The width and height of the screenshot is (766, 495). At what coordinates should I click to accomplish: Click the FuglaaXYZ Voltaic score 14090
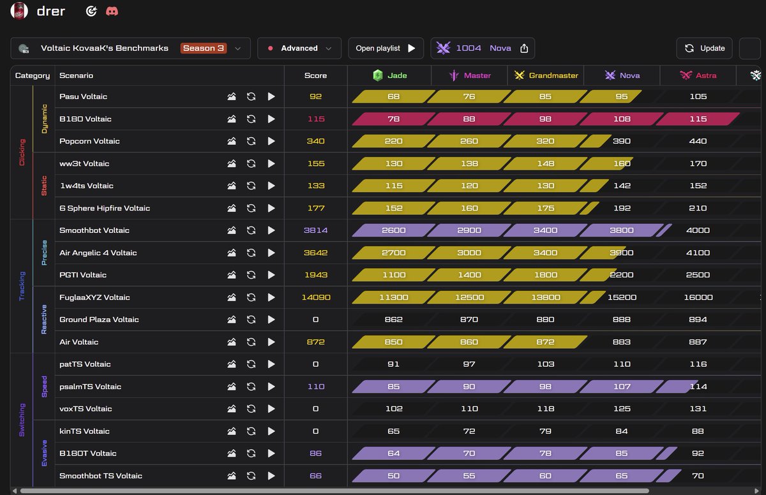[x=315, y=297]
